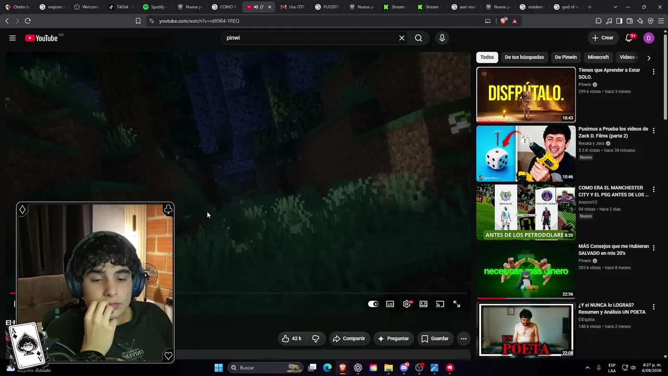The height and width of the screenshot is (376, 668).
Task: Open the Crear menu
Action: [x=603, y=38]
